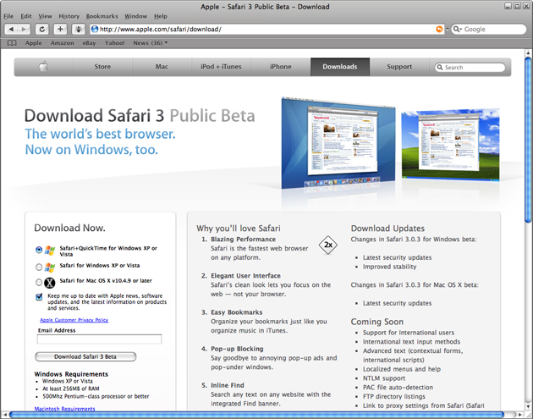533x419 pixels.
Task: Open the Edit menu
Action: [x=26, y=16]
